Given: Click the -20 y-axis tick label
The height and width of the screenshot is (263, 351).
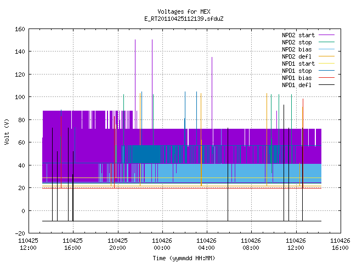Looking at the screenshot, I should coord(20,233).
